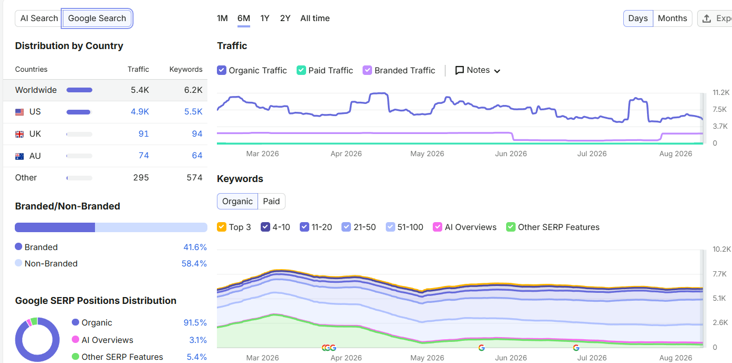Click the Australia flag icon
Viewport: 732px width, 363px height.
(20, 156)
